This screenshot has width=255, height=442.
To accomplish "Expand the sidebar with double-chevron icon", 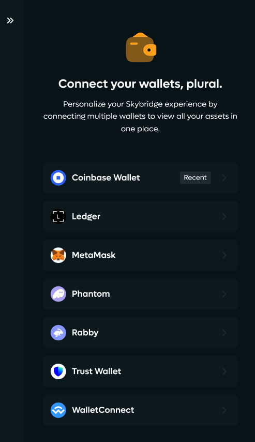I will [10, 21].
